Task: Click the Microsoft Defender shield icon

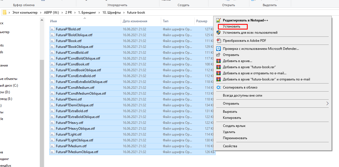Action: coord(218,49)
